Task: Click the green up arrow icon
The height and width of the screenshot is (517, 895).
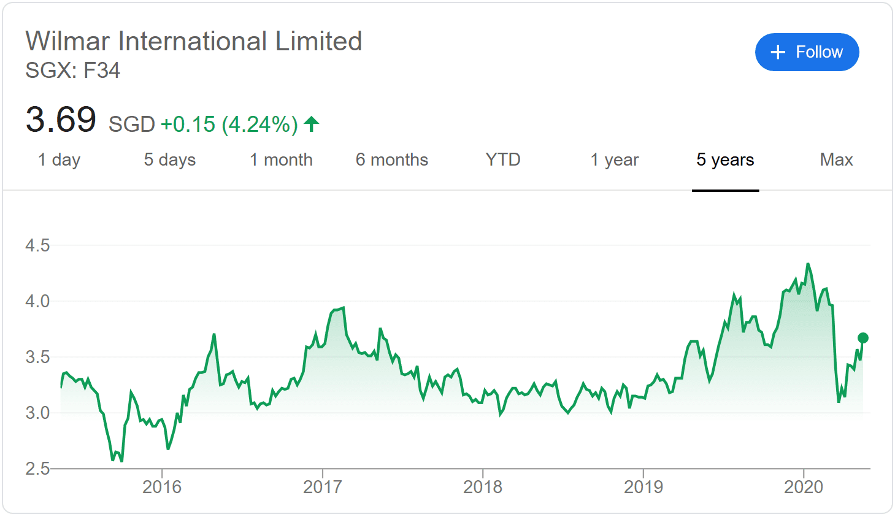Action: click(312, 124)
